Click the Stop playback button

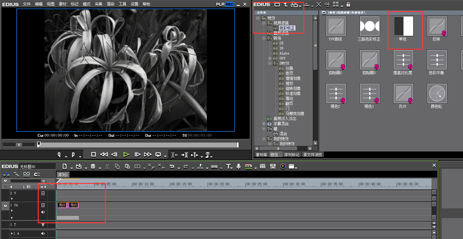point(94,154)
